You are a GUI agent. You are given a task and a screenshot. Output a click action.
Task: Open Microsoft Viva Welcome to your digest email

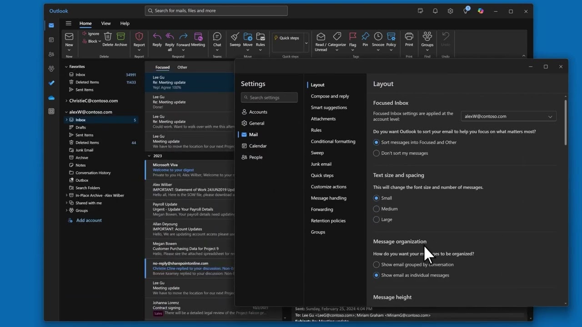(x=190, y=170)
